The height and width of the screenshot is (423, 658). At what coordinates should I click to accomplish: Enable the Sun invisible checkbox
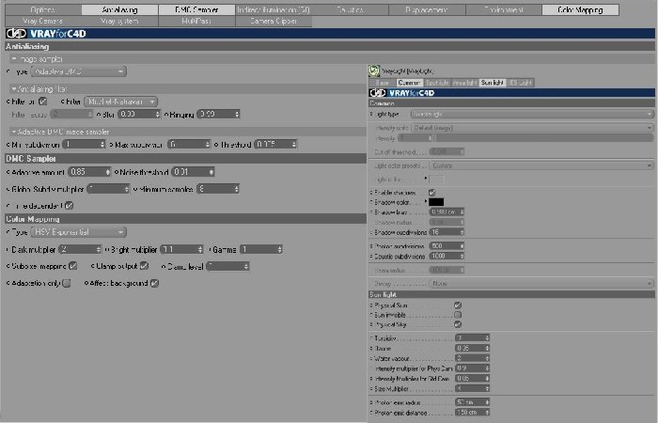458,315
